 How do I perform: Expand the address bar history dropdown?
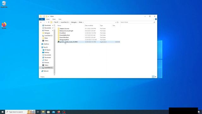coord(116,22)
